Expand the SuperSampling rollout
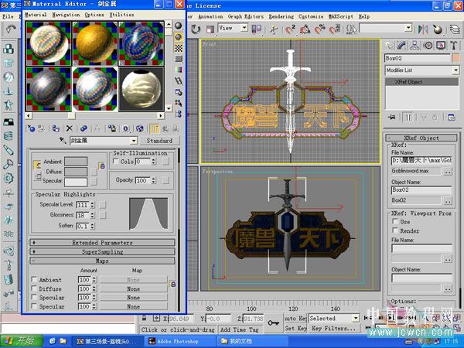 point(103,251)
